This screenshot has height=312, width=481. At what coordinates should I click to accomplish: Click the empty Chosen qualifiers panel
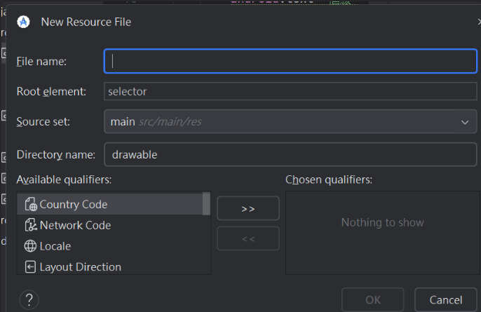point(382,245)
